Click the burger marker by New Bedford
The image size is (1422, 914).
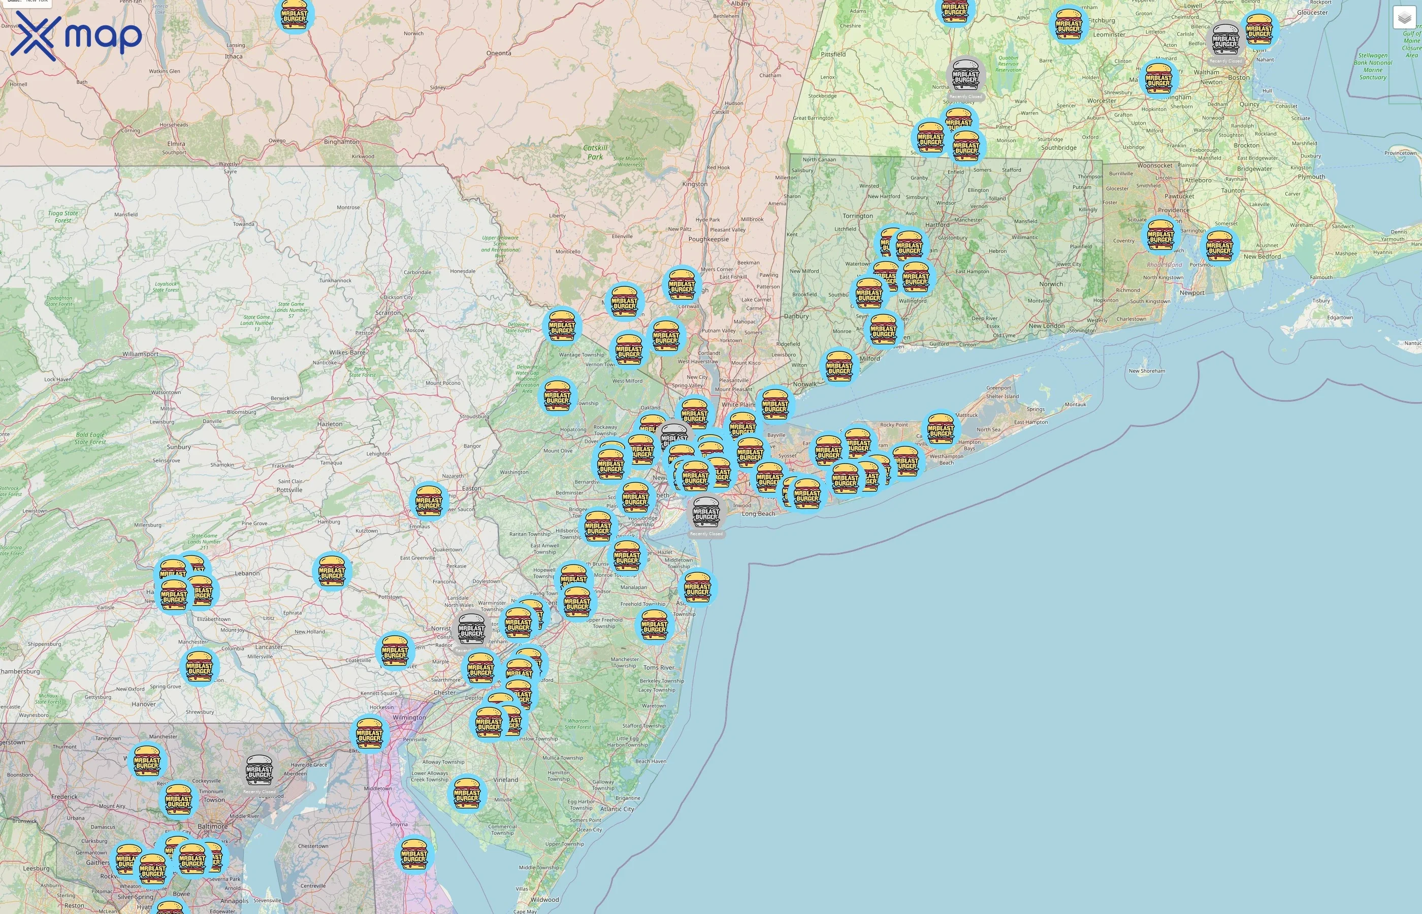point(1220,246)
